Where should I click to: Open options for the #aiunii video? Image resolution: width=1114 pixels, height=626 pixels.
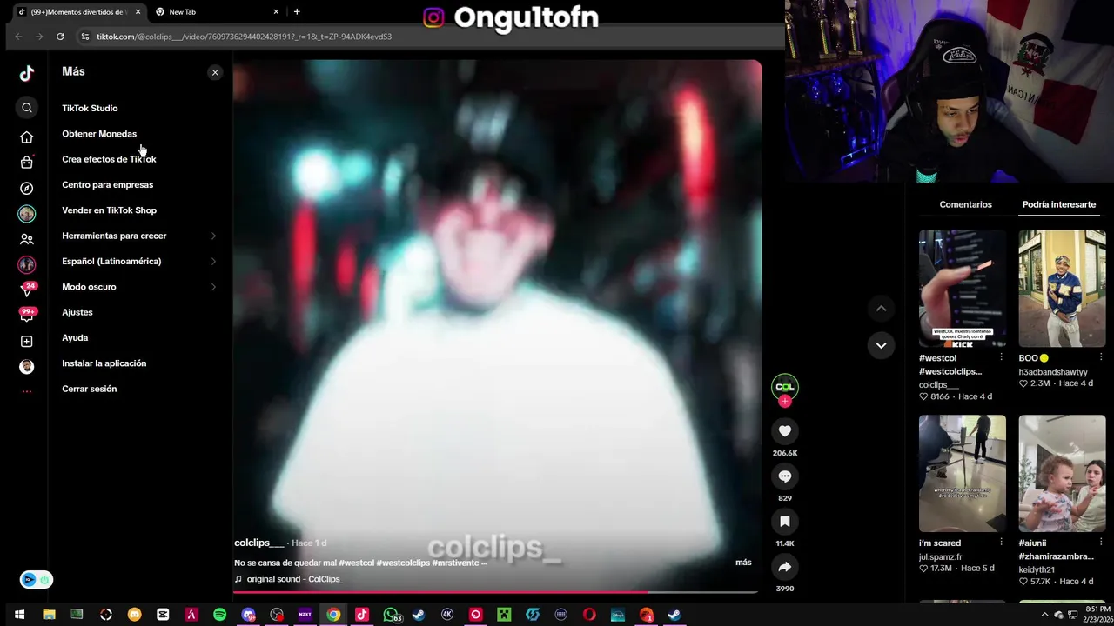(1101, 543)
